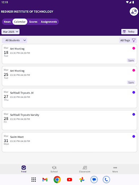Select the Feed home icon

click(x=24, y=168)
